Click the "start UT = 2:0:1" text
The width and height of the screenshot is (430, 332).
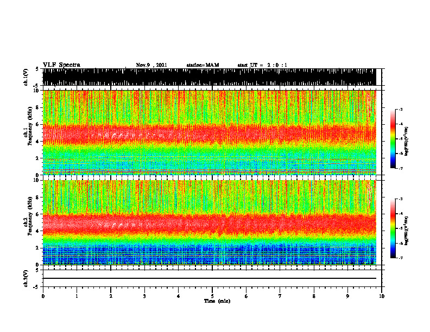pos(262,65)
